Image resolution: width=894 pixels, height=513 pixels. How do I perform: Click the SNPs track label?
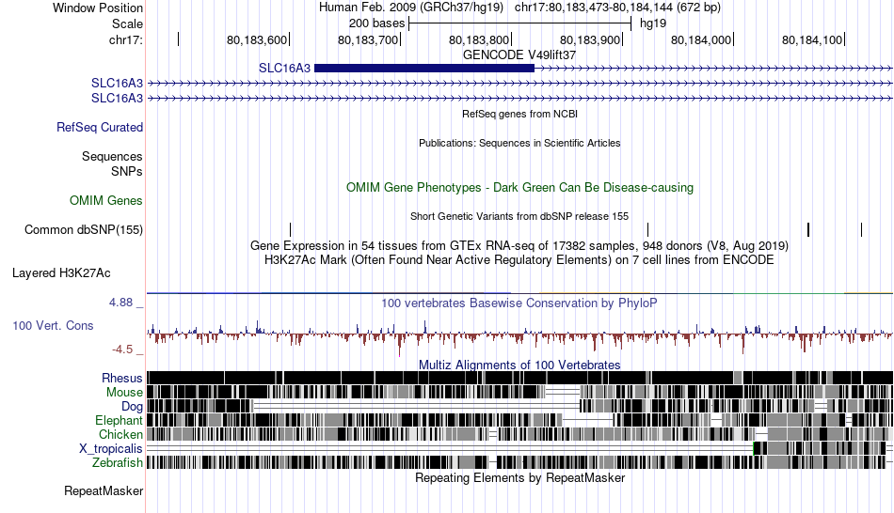pyautogui.click(x=127, y=171)
